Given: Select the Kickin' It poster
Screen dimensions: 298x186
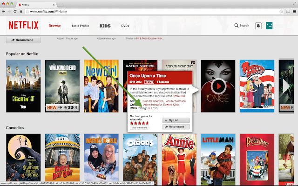Looking at the screenshot, I should tap(23, 86).
